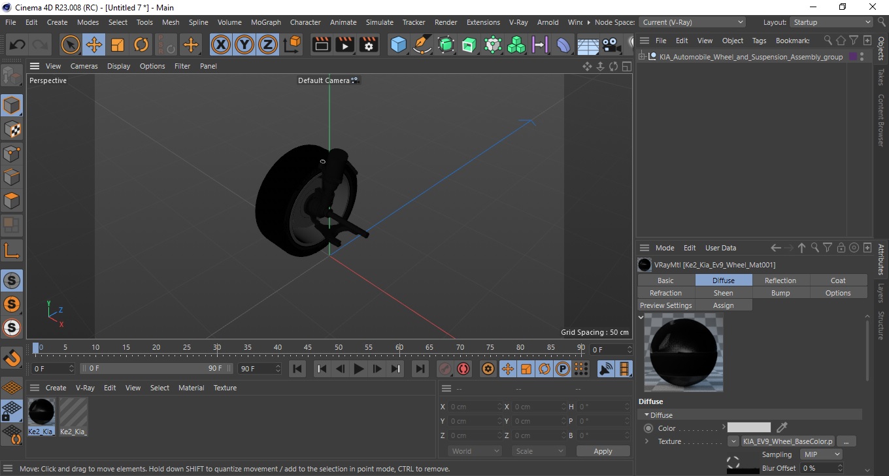Image resolution: width=889 pixels, height=476 pixels.
Task: Expand the Texture row arrow
Action: pyautogui.click(x=646, y=441)
